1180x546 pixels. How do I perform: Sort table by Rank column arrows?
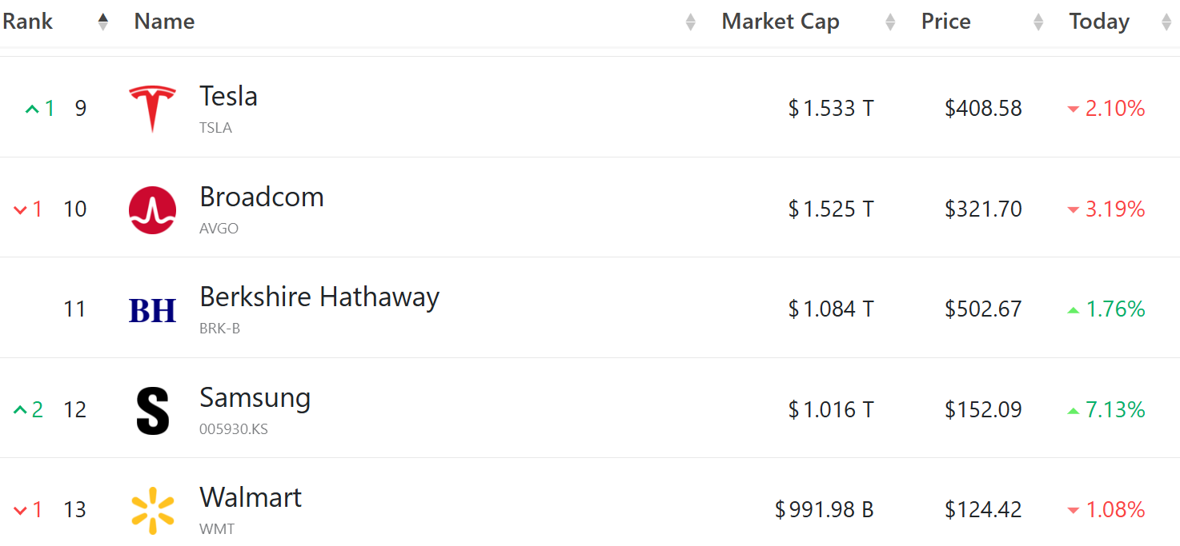pyautogui.click(x=102, y=22)
